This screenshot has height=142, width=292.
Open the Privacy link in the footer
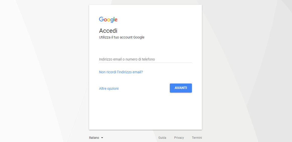tap(179, 138)
